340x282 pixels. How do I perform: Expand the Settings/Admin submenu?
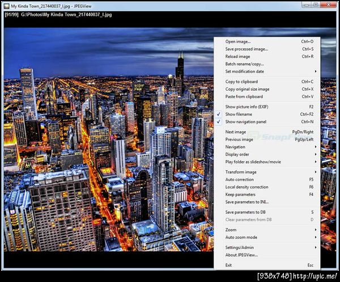click(267, 247)
